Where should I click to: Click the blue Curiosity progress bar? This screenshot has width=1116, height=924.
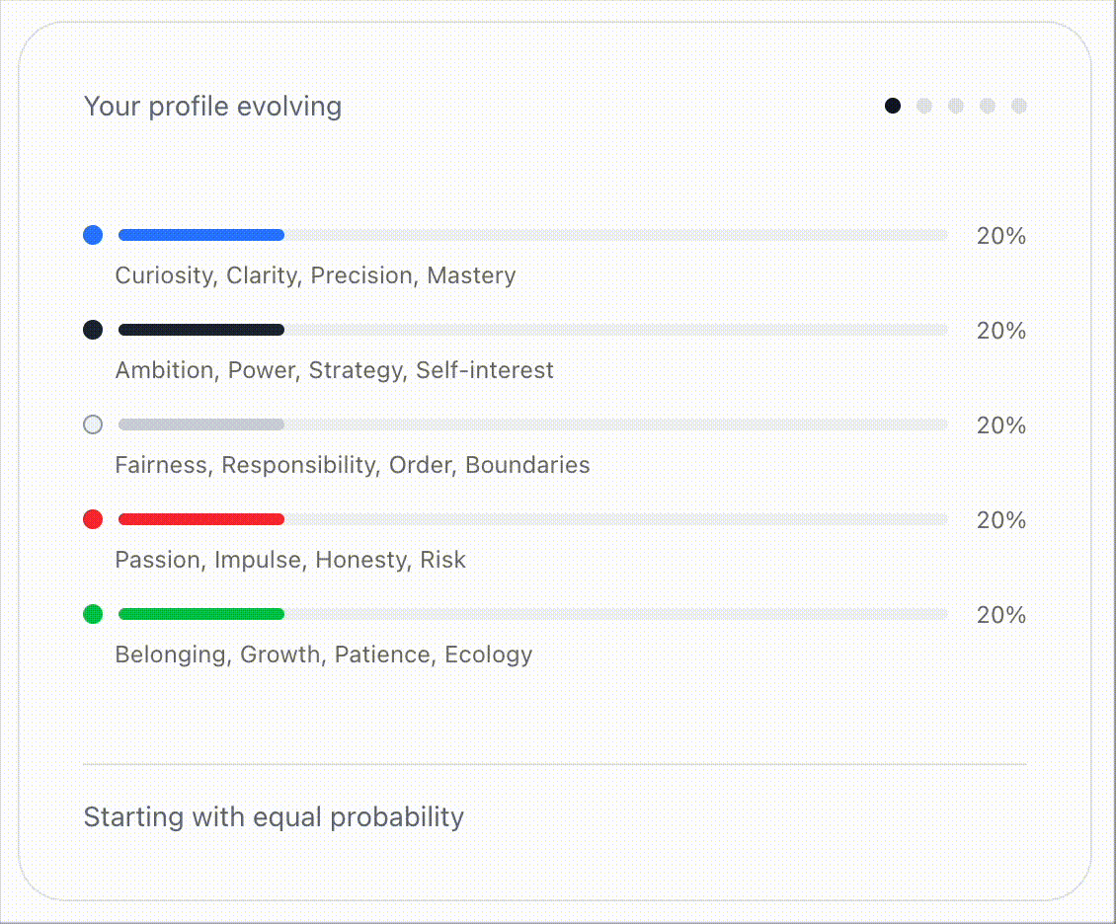pyautogui.click(x=533, y=235)
